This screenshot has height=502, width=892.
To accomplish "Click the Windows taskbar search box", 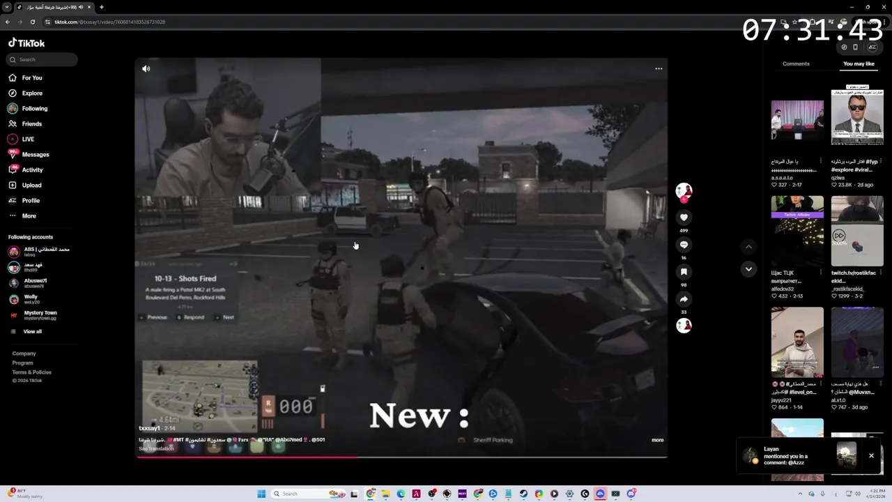I will (309, 494).
